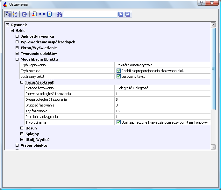Image resolution: width=221 pixels, height=190 pixels.
Task: Click the vertical scrollbar thumb
Action: (x=213, y=69)
